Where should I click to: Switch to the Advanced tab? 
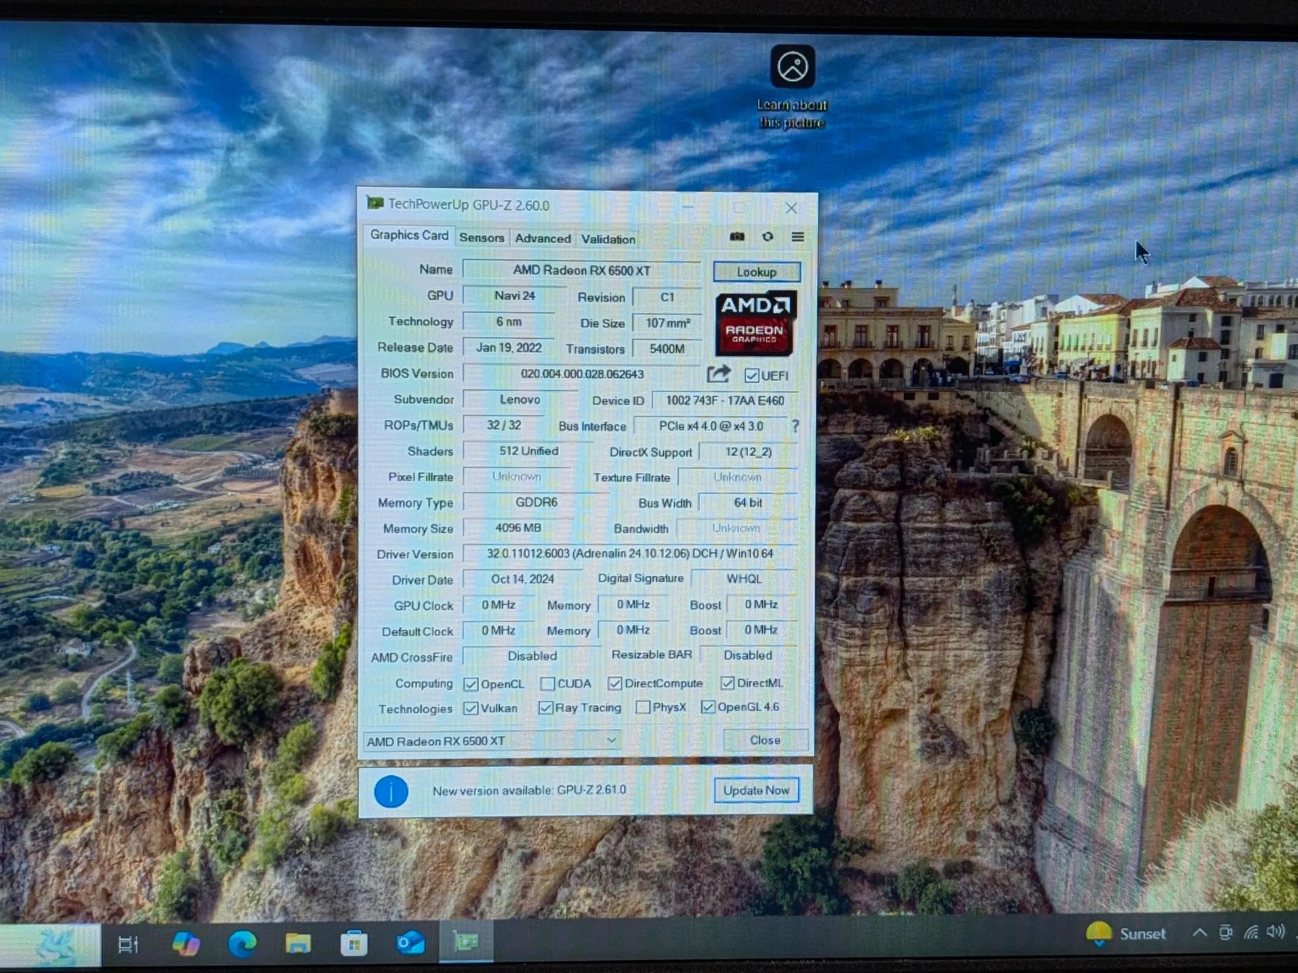coord(543,238)
